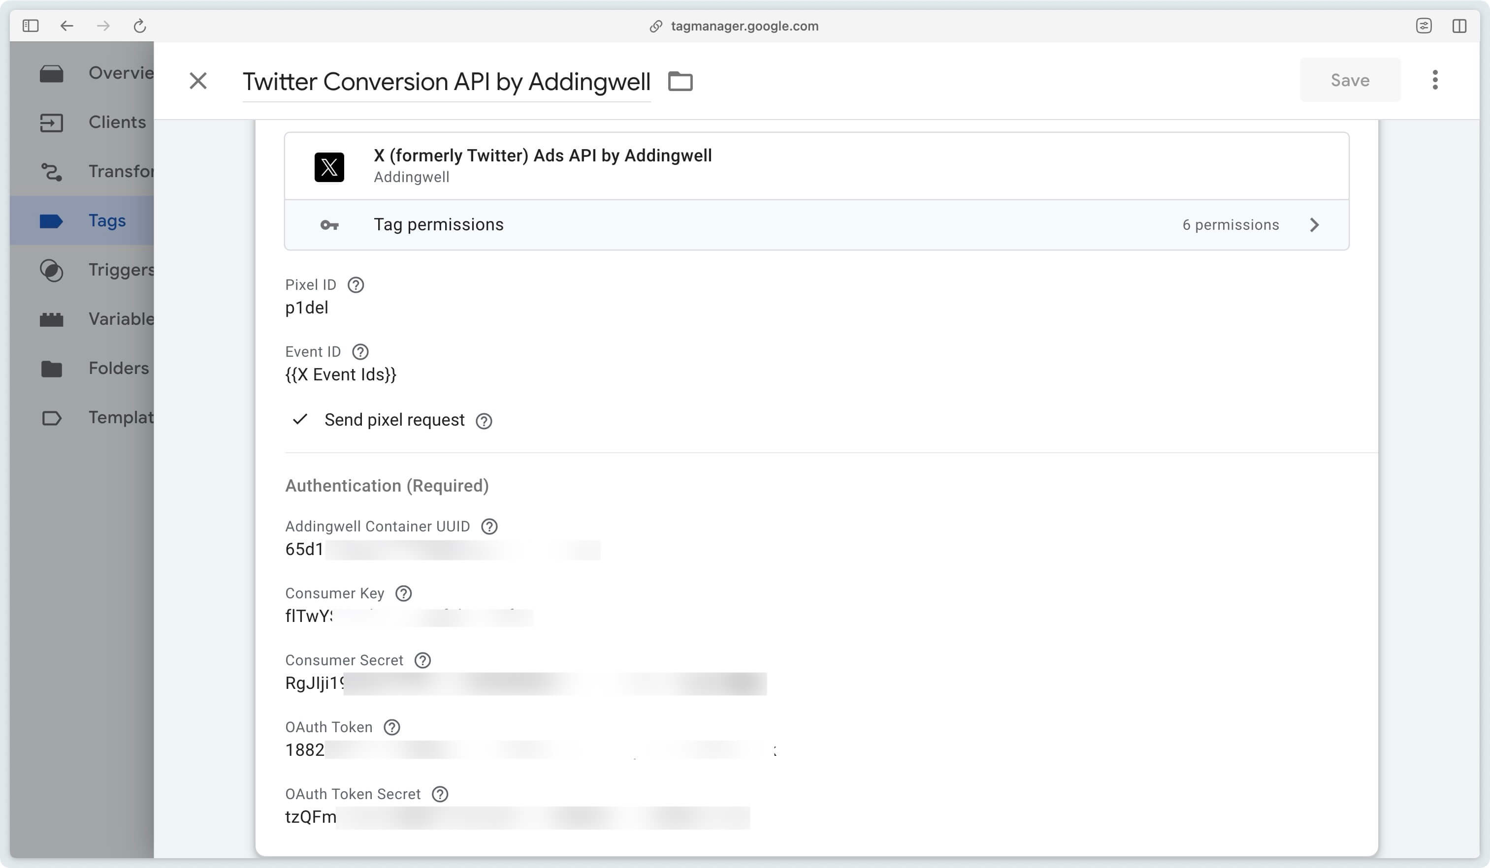Screen dimensions: 1490x868
Task: Open Transformations in the sidebar
Action: pos(82,171)
